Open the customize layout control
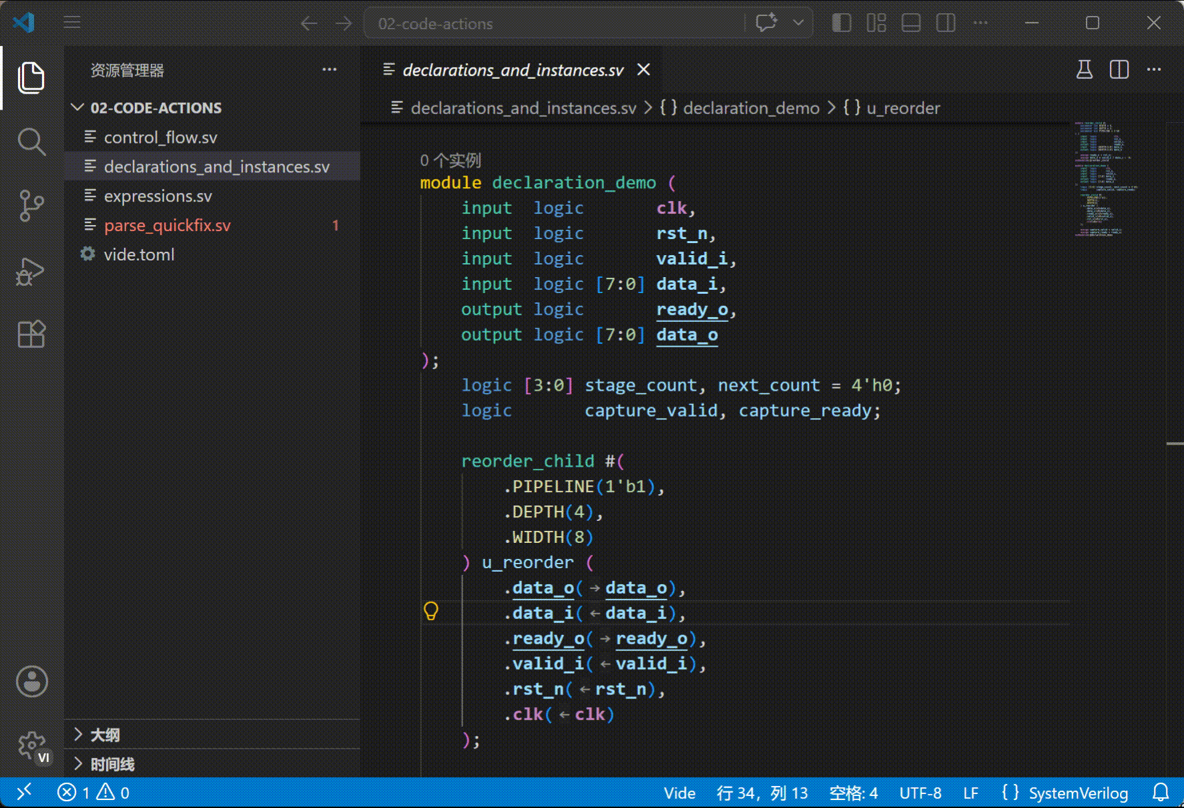The width and height of the screenshot is (1184, 808). [876, 23]
